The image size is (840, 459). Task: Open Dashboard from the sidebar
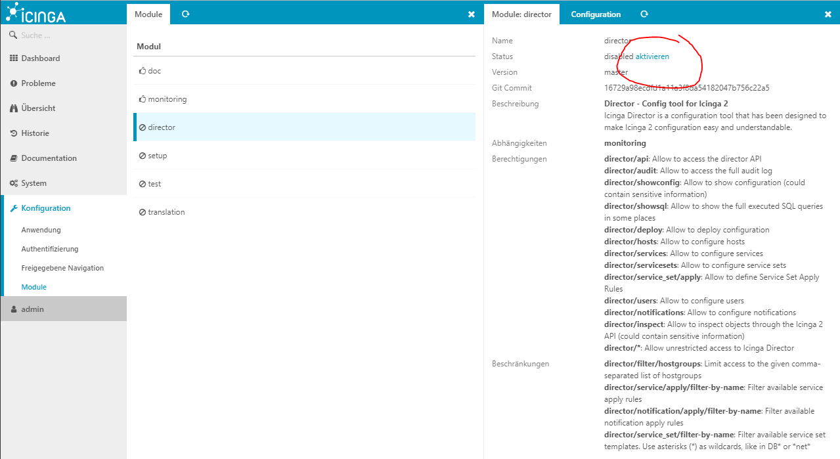pyautogui.click(x=40, y=58)
